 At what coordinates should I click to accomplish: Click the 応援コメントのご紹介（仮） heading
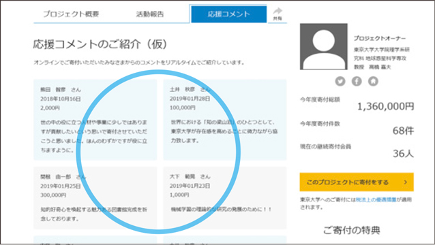point(100,44)
